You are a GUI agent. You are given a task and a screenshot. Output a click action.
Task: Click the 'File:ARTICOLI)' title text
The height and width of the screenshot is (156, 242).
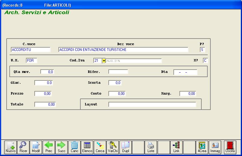click(57, 5)
